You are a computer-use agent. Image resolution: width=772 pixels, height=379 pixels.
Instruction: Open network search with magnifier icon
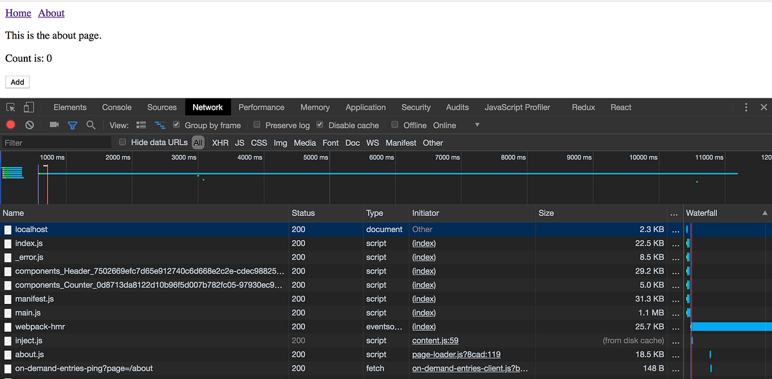point(91,125)
